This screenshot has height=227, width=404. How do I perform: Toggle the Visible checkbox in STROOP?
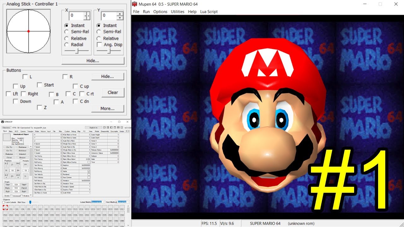89,171
